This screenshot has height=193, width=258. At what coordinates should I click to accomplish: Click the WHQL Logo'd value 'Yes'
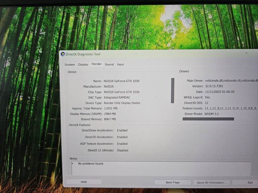(207, 97)
